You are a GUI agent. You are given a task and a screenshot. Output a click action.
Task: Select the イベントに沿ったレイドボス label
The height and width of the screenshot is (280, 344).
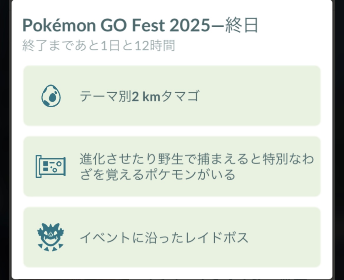pyautogui.click(x=164, y=237)
